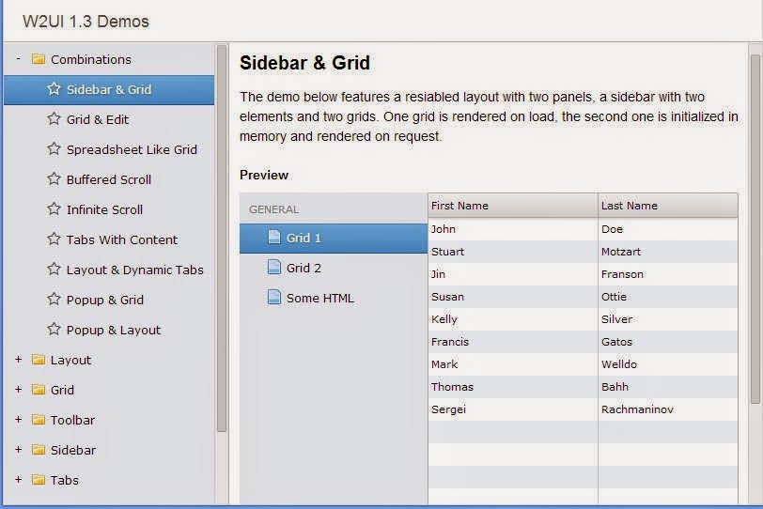The width and height of the screenshot is (763, 509).
Task: Select the Popup & Grid demo
Action: point(109,300)
